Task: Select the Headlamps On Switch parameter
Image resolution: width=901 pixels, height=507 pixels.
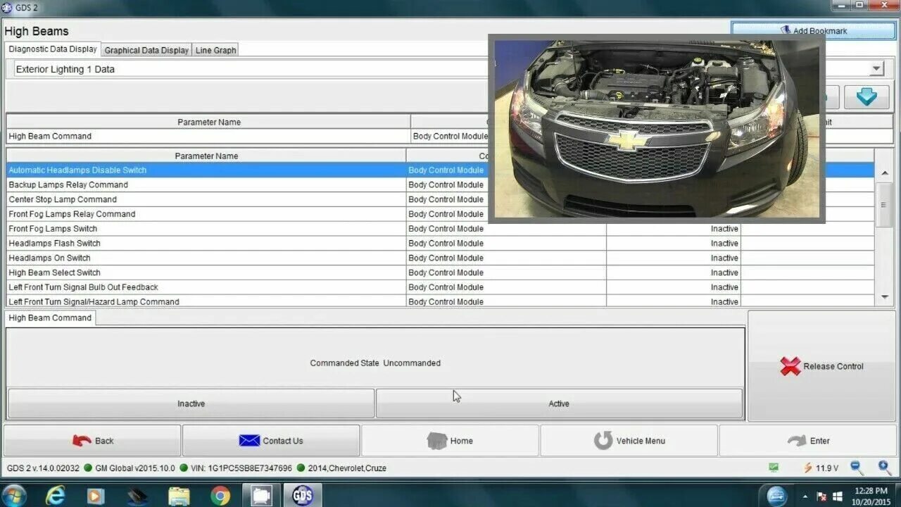Action: 49,258
